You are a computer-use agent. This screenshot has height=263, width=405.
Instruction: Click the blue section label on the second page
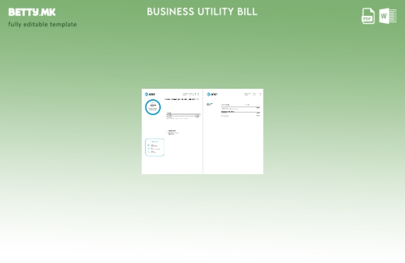pyautogui.click(x=209, y=104)
